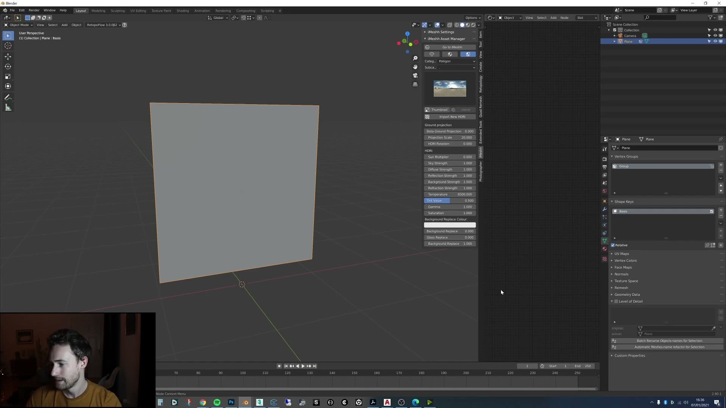This screenshot has height=408, width=726.
Task: Toggle viewport overlays button
Action: (437, 25)
